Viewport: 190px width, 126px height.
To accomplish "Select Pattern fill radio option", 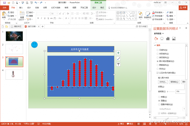I will click(158, 65).
